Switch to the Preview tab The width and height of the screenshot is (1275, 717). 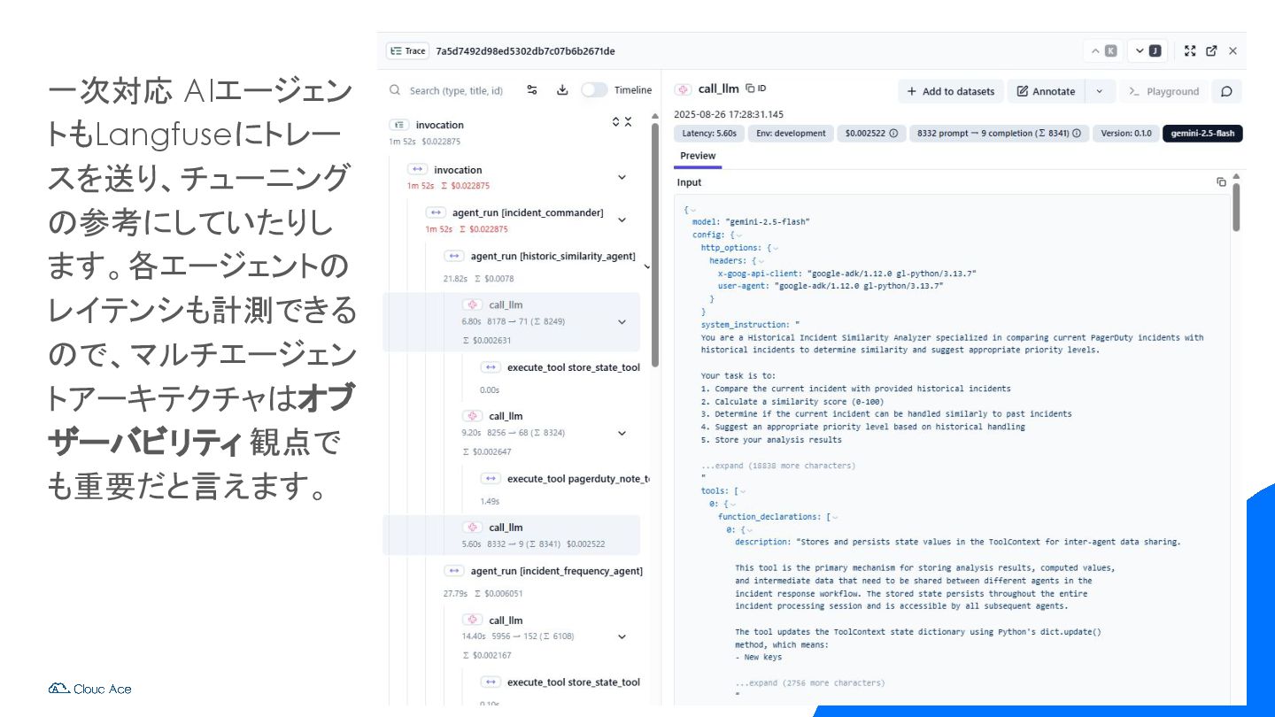point(698,156)
